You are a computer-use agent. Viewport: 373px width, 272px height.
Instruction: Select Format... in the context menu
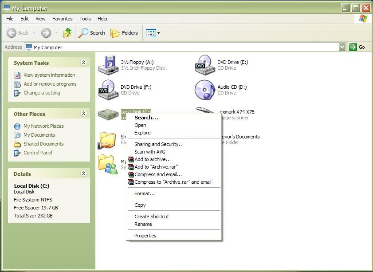click(145, 193)
